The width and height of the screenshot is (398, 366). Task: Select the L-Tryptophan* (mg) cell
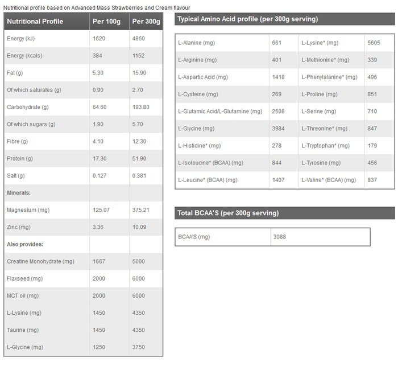pyautogui.click(x=327, y=146)
